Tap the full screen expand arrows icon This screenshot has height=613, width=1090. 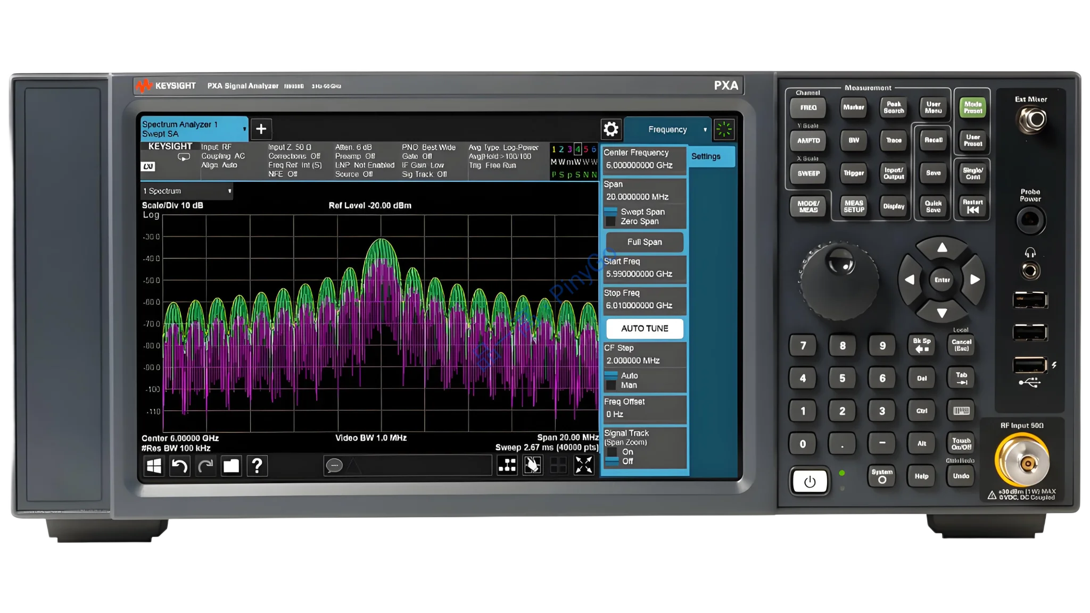584,465
